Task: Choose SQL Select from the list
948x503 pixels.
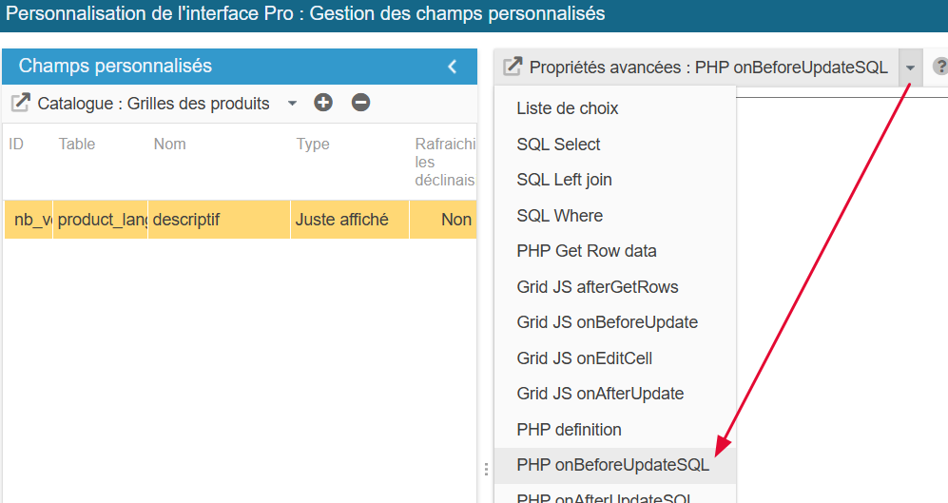Action: pos(559,145)
